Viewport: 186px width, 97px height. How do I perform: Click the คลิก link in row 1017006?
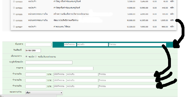tap(172, 20)
